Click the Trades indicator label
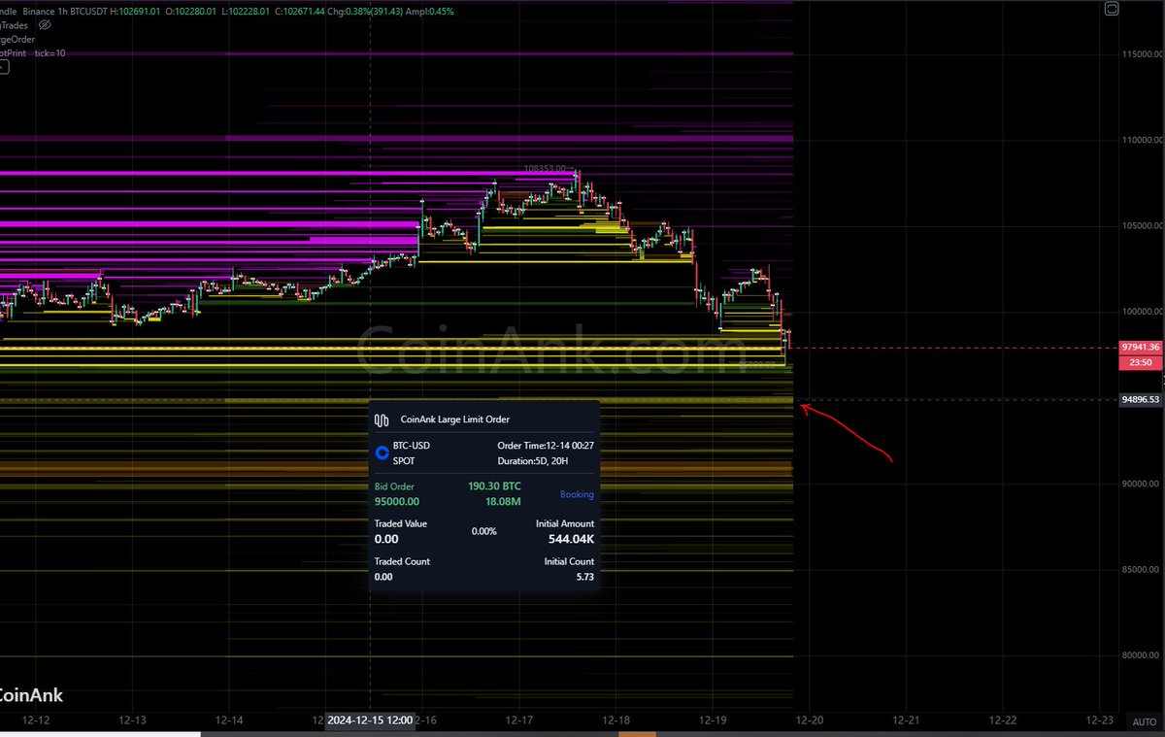 tap(15, 24)
